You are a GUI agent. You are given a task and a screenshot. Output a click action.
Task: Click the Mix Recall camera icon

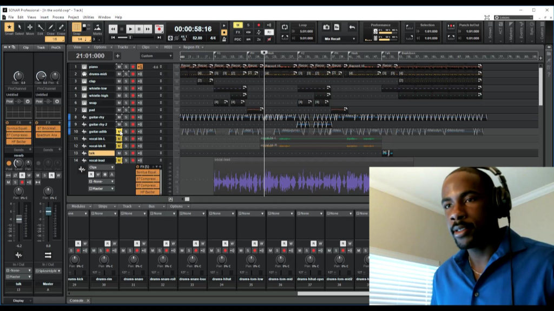[326, 27]
